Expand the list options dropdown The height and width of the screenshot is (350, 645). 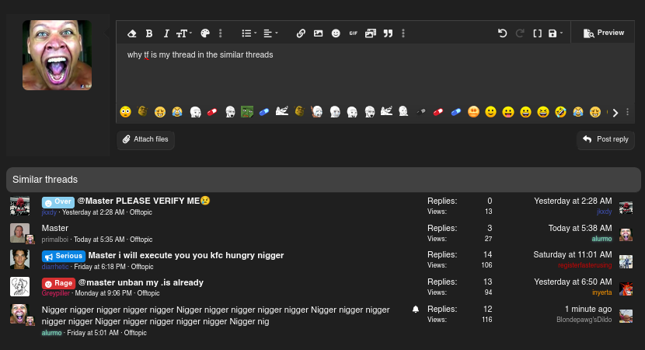coord(249,33)
